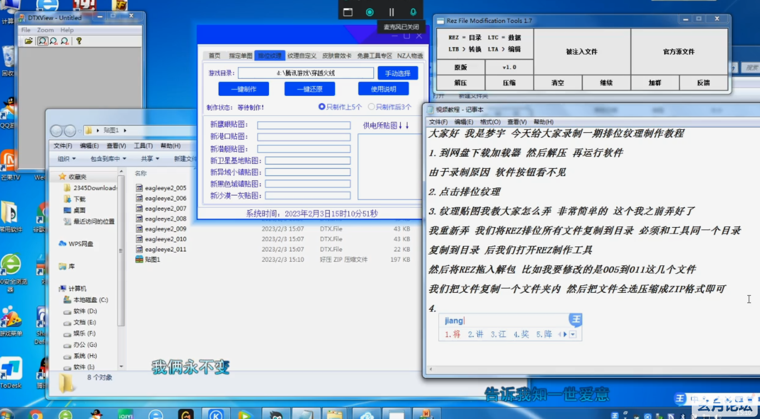This screenshot has width=760, height=419.
Task: Click the 新黑色城镇贴图 input field
Action: pos(307,184)
